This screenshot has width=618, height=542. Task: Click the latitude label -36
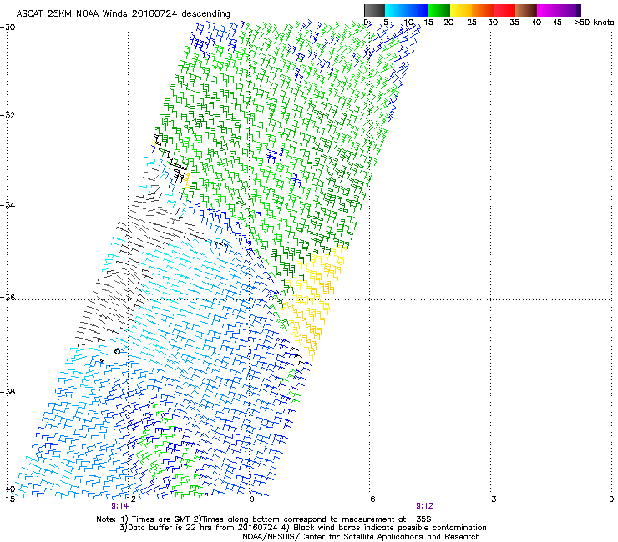coord(8,297)
